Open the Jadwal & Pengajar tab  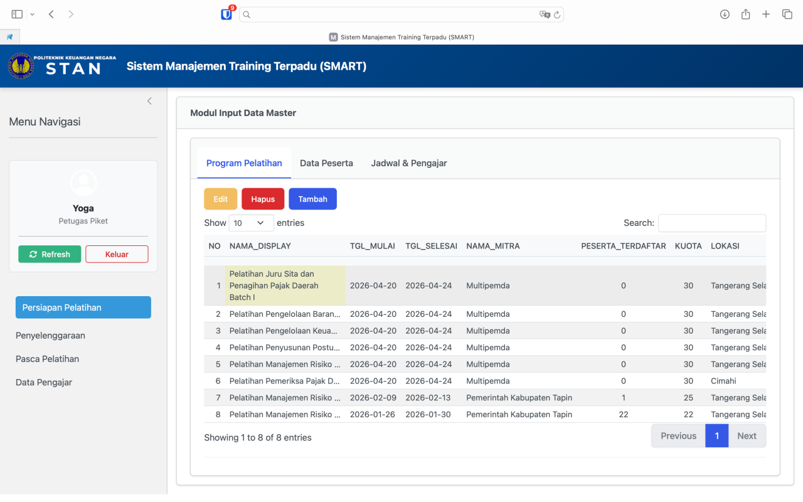tap(409, 163)
